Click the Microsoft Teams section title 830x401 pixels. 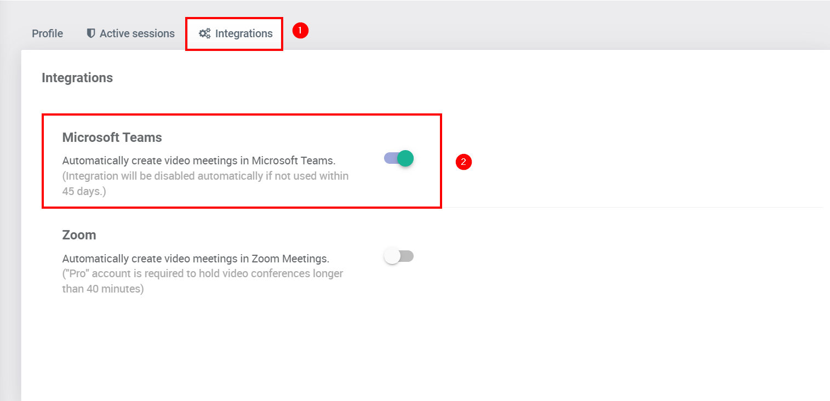coord(112,138)
